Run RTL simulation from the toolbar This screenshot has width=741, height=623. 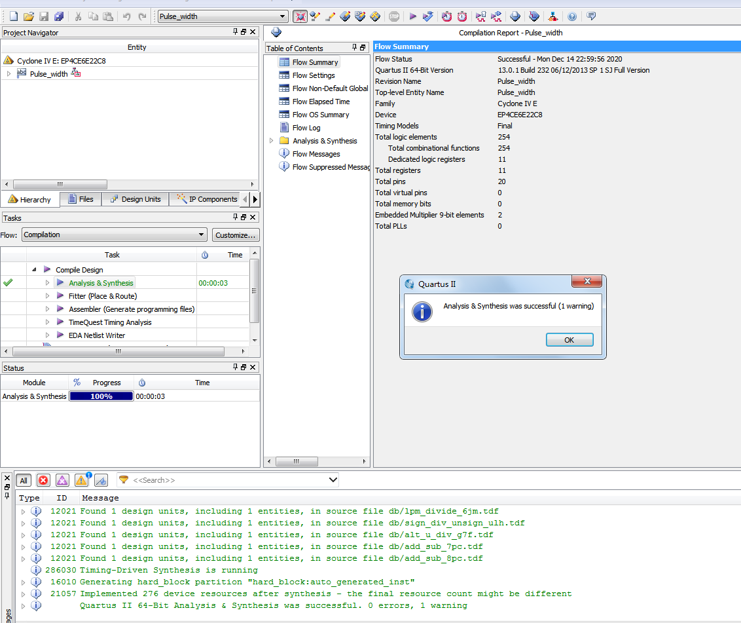tap(480, 16)
